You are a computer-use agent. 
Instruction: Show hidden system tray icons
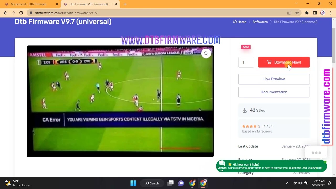[x=288, y=183]
